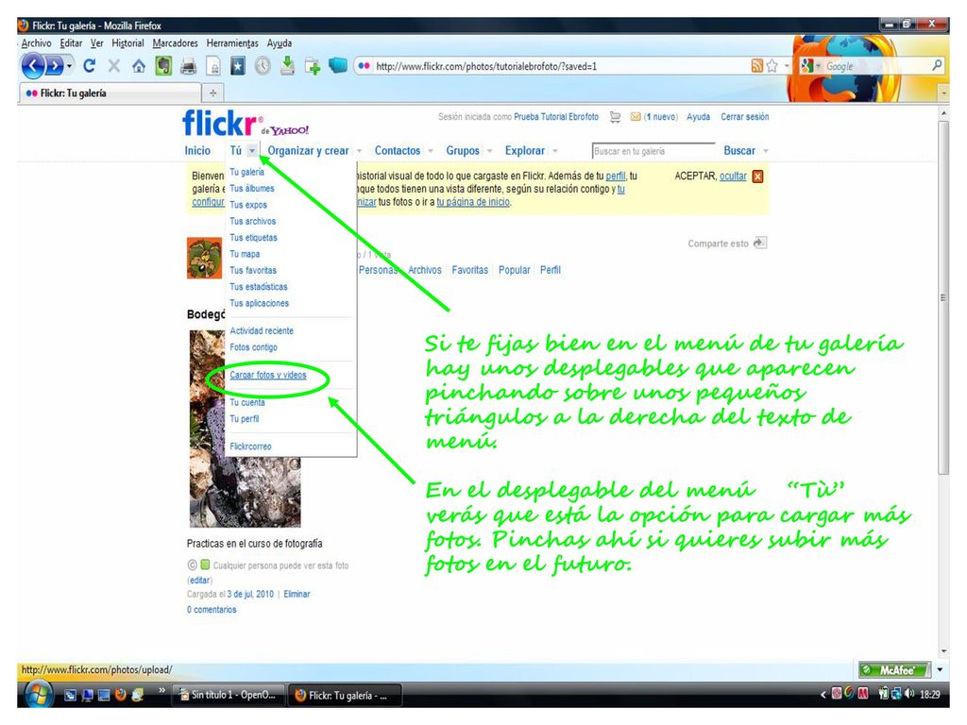Open Flickr mail envelope icon
The height and width of the screenshot is (725, 967).
[x=636, y=116]
